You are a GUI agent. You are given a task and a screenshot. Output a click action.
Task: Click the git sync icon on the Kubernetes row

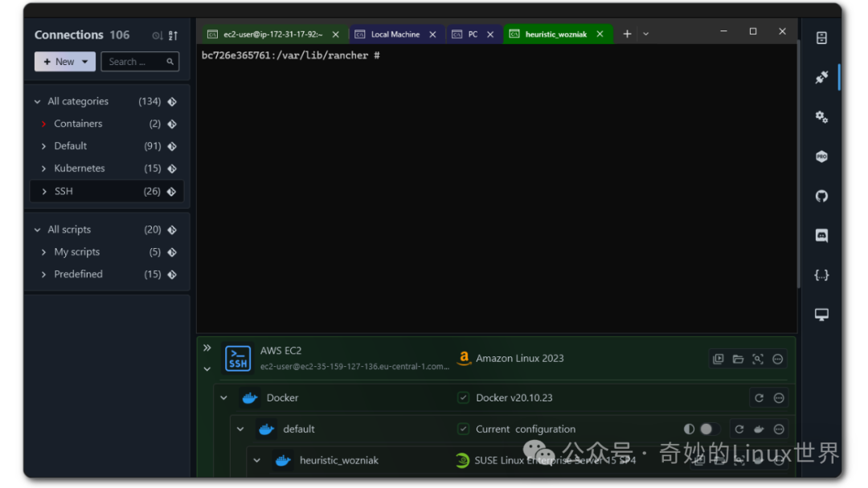pos(172,169)
